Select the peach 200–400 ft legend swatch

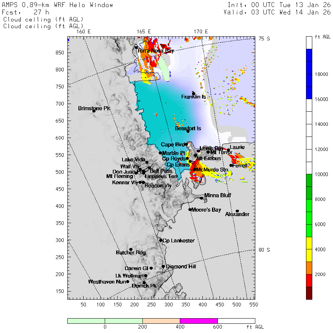161,321
